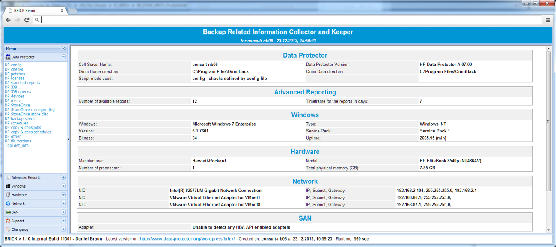Click the Advanced Reports chart icon
Image resolution: width=556 pixels, height=247 pixels.
(8, 178)
